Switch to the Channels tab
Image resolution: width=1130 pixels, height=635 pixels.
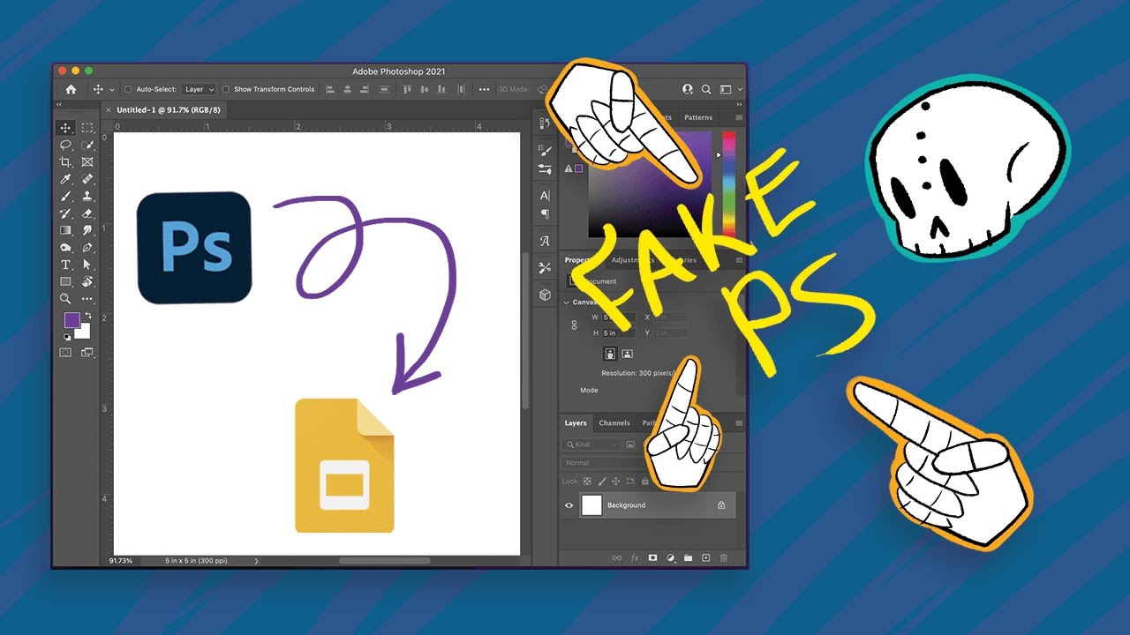tap(614, 423)
